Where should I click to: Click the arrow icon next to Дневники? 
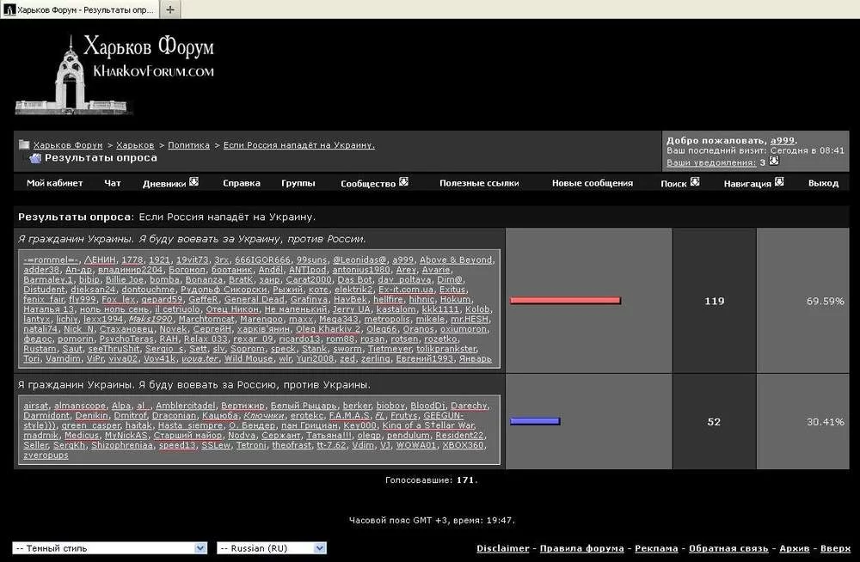(193, 182)
